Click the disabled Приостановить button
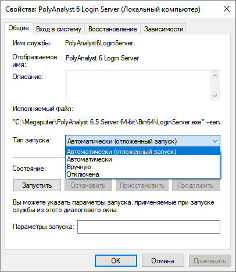Image resolution: width=236 pixels, height=272 pixels. click(x=142, y=185)
